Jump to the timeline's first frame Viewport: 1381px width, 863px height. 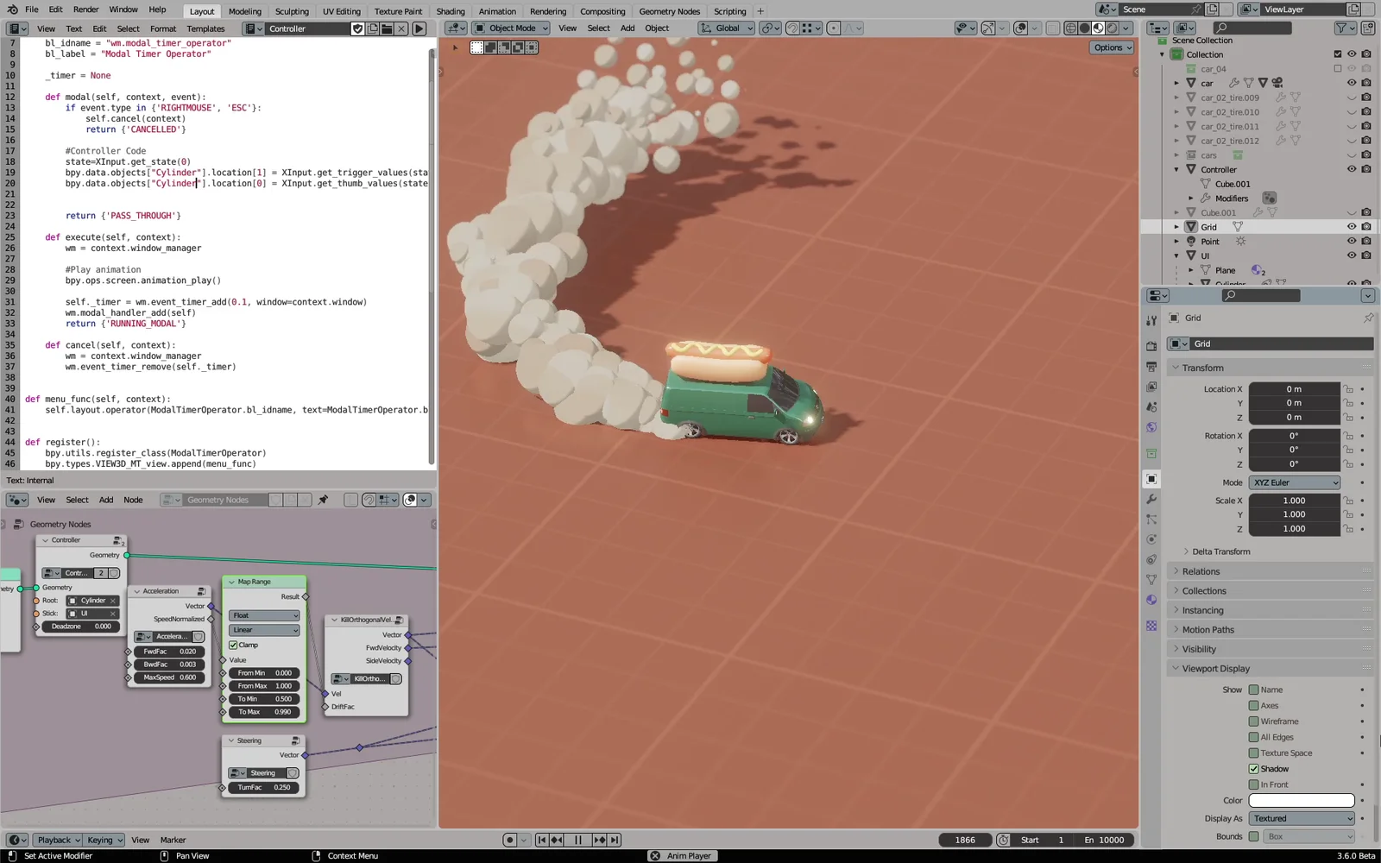(542, 840)
